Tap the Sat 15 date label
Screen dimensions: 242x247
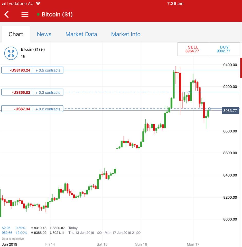(x=102, y=244)
